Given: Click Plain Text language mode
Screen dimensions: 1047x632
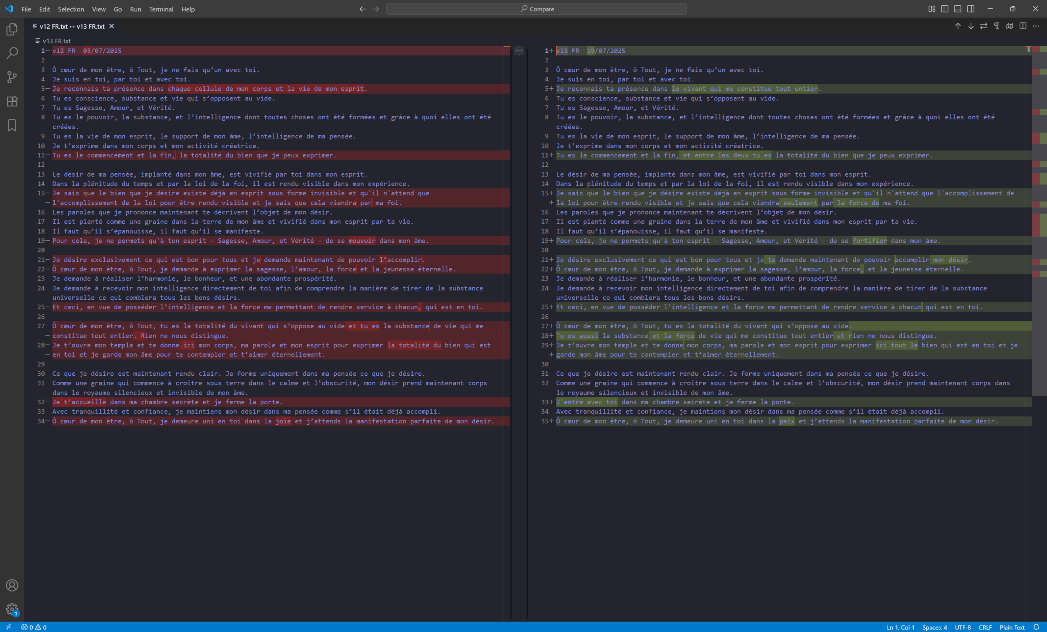Looking at the screenshot, I should (1012, 628).
